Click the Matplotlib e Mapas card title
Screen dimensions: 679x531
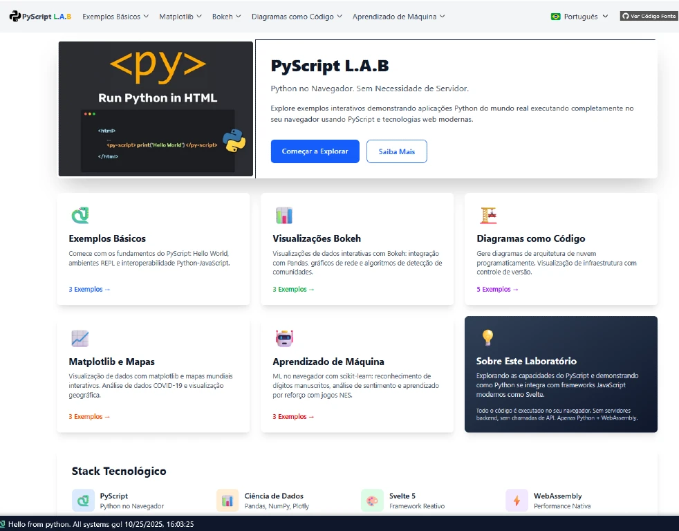point(112,362)
